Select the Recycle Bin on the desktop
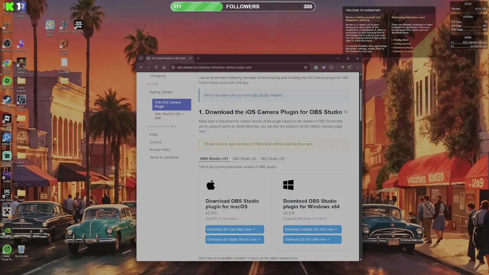 click(x=21, y=252)
